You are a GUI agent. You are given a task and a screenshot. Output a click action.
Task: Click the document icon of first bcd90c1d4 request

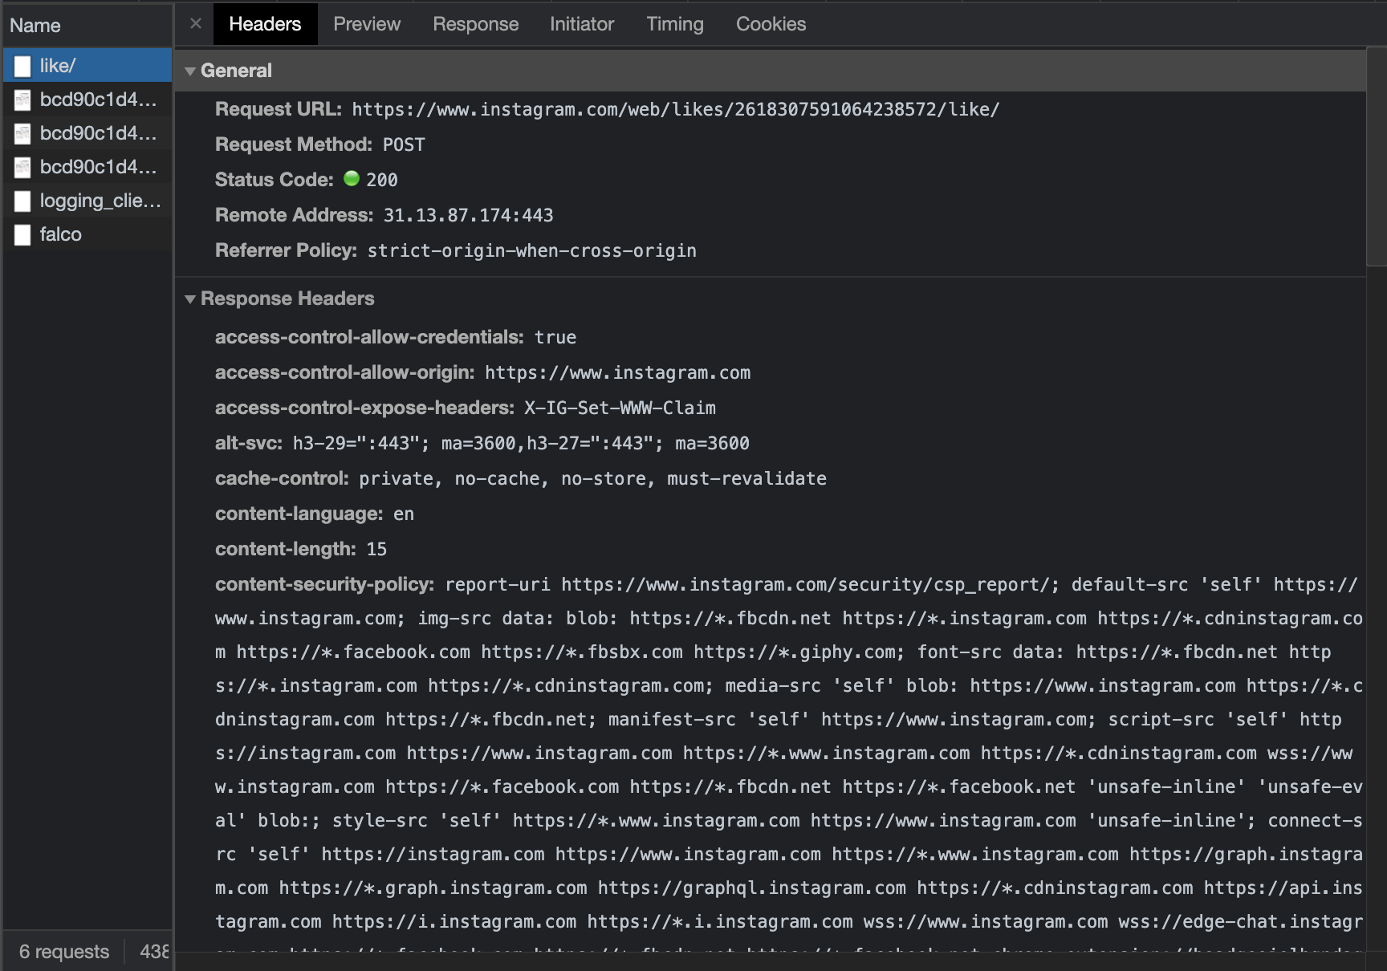[22, 100]
